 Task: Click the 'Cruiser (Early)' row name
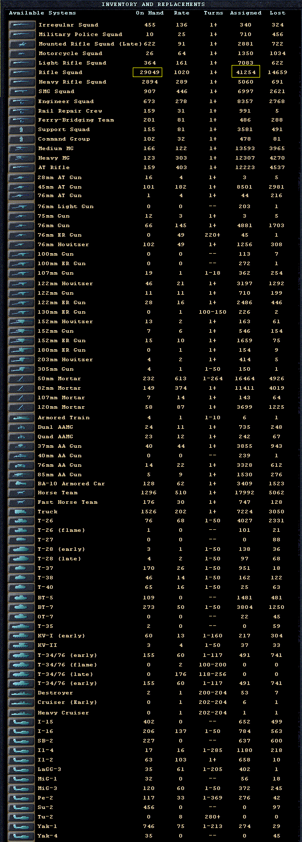67,702
